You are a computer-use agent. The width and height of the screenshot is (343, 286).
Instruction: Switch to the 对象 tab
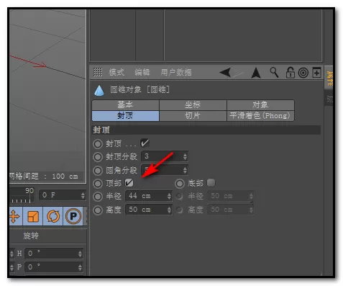click(260, 105)
